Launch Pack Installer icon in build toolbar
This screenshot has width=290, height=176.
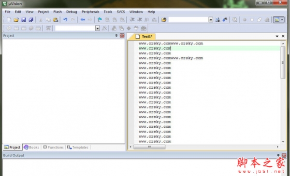tap(144, 28)
